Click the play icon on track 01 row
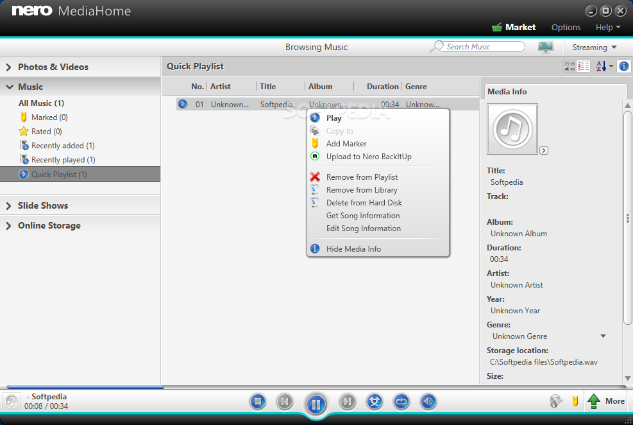This screenshot has width=633, height=425. click(183, 104)
